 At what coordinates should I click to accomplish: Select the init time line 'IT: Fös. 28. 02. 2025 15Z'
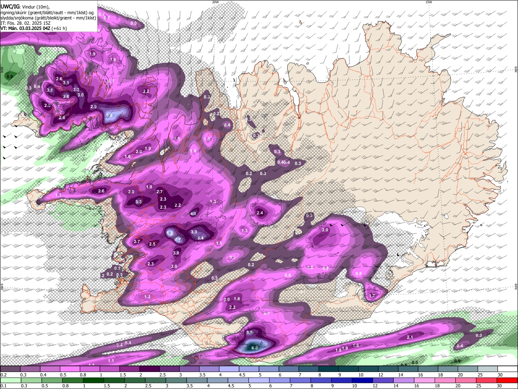click(x=25, y=23)
